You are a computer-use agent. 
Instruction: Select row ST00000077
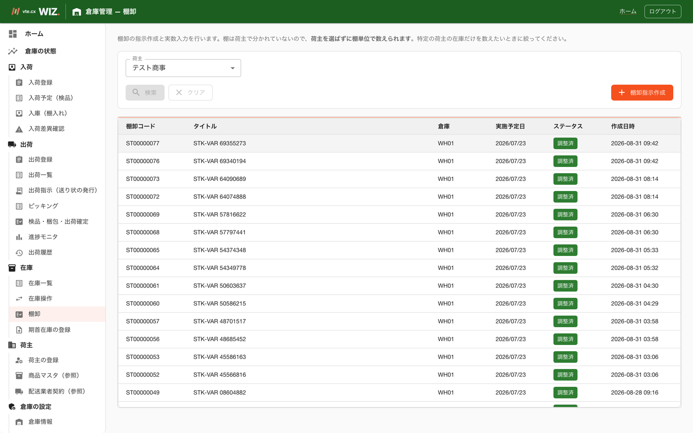(399, 143)
